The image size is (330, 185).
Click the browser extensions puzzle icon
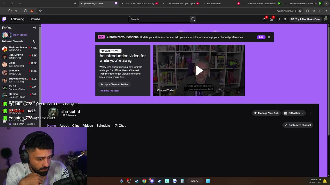point(26,11)
